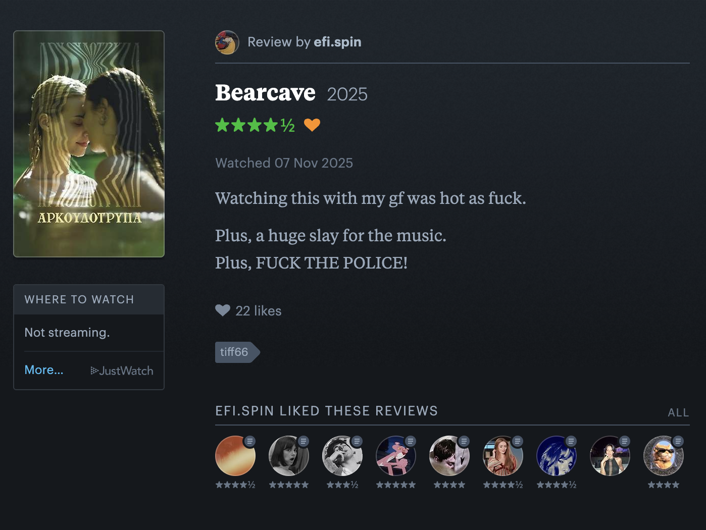
Task: Open liked review with blue-toned face avatar
Action: pos(557,456)
